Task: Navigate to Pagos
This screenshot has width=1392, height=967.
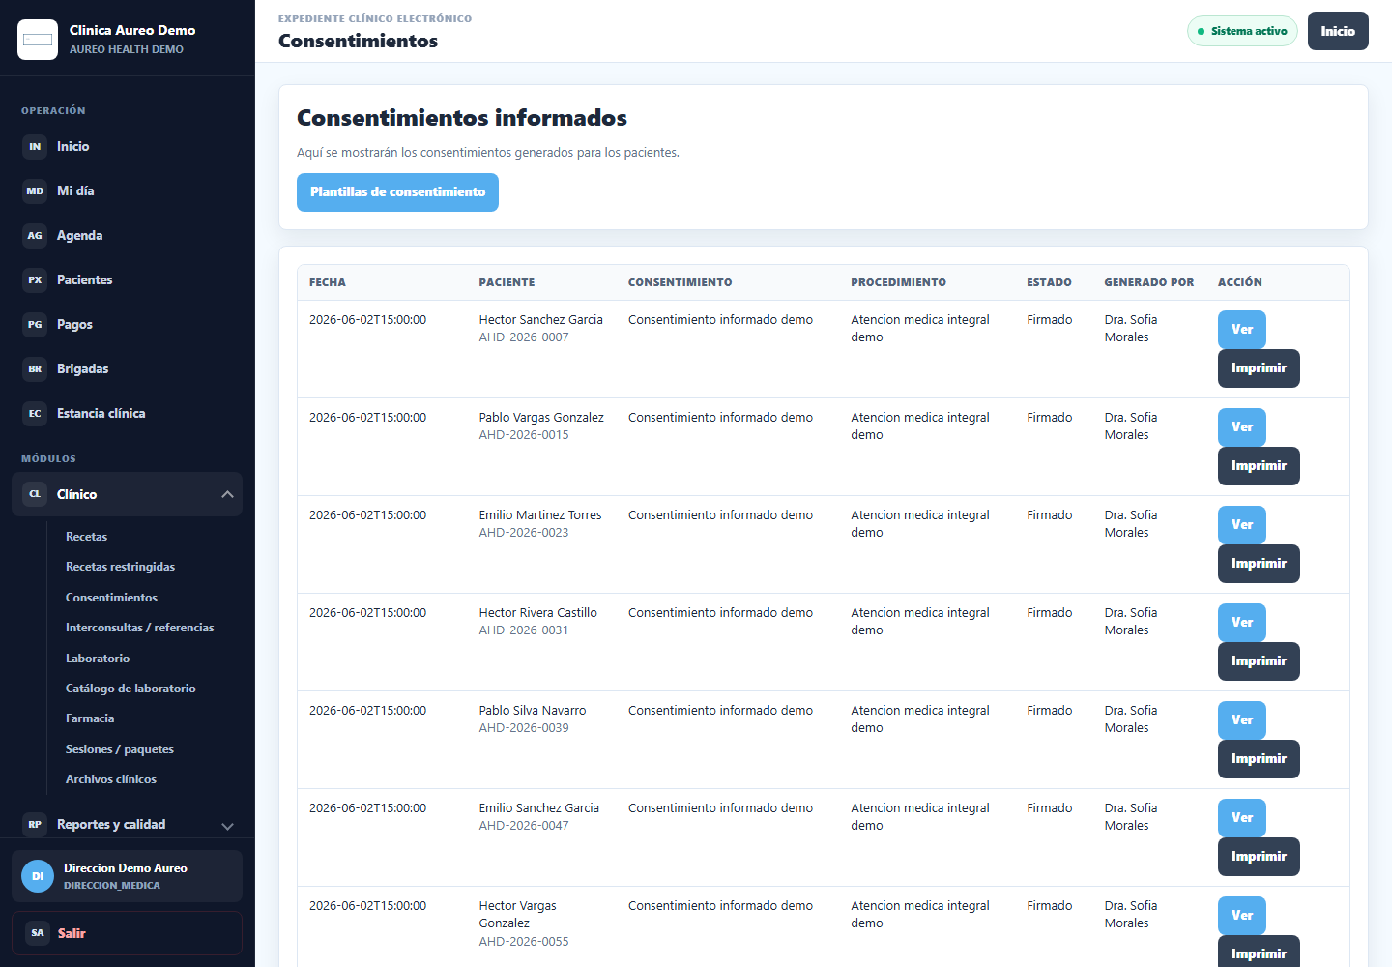Action: [x=127, y=325]
